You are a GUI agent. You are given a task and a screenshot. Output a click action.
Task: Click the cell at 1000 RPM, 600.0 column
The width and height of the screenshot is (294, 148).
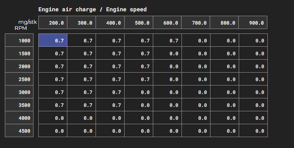click(167, 40)
